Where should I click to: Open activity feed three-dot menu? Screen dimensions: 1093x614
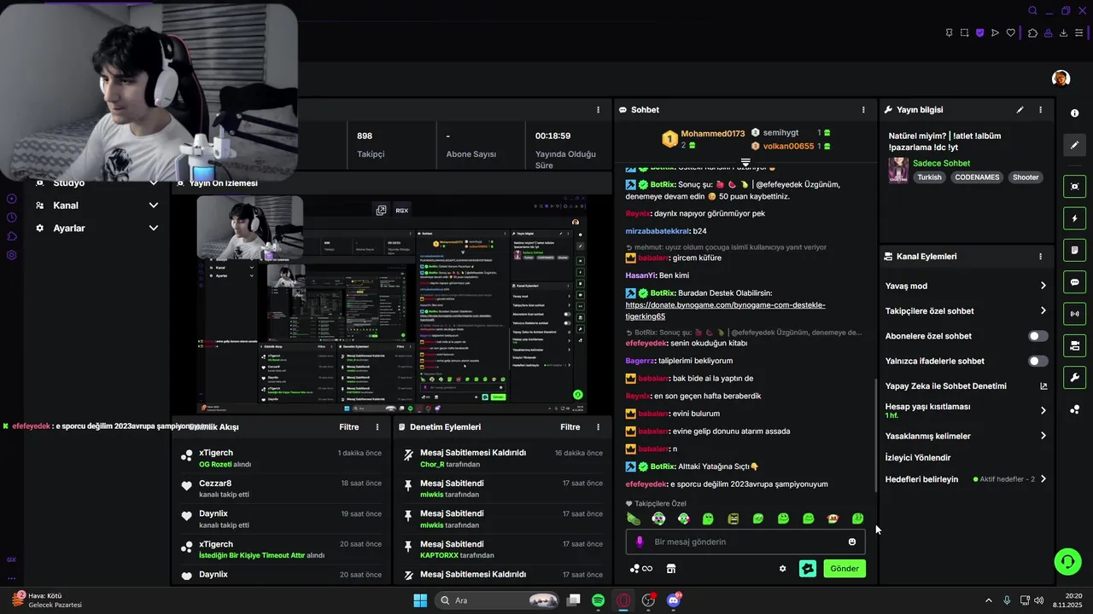pyautogui.click(x=377, y=427)
